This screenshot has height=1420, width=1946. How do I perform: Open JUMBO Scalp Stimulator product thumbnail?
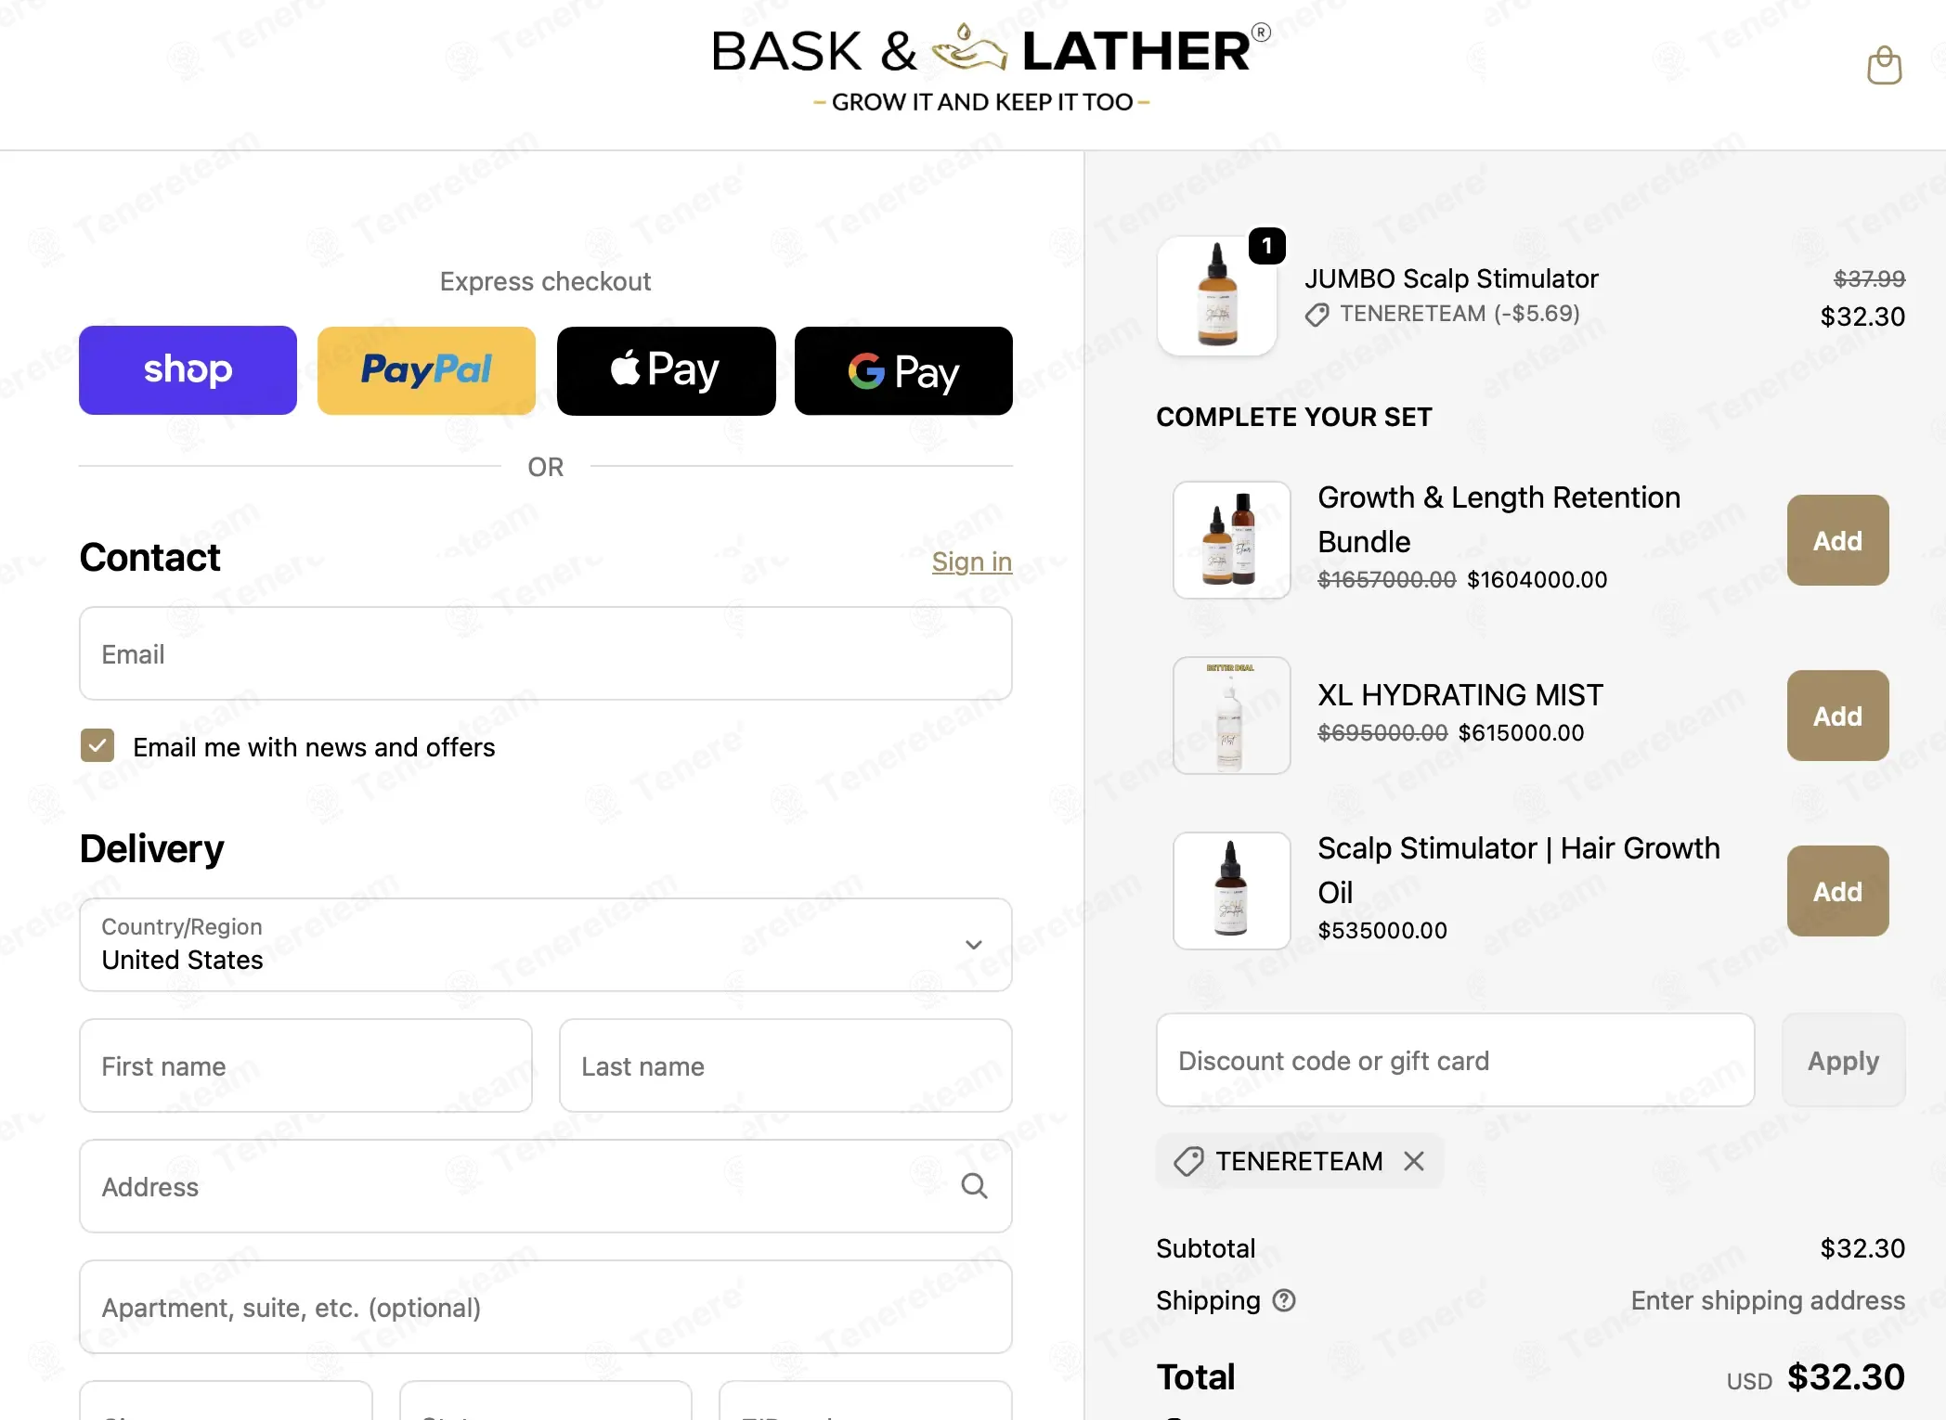1216,296
